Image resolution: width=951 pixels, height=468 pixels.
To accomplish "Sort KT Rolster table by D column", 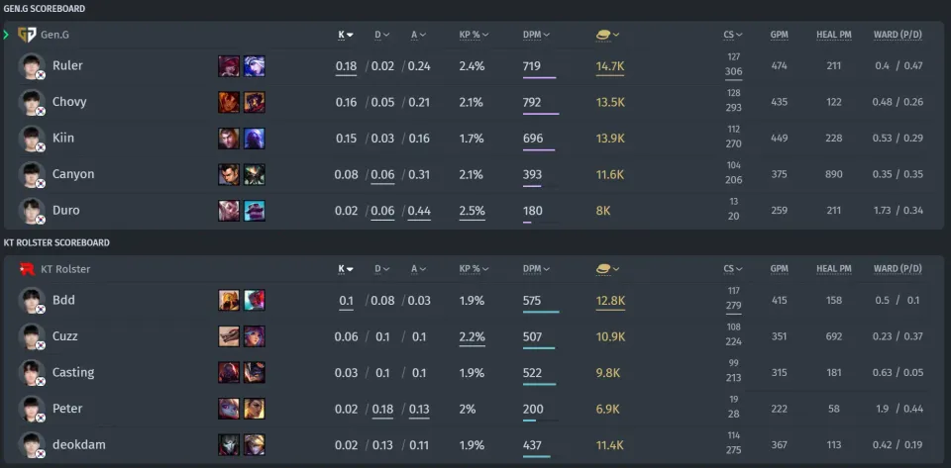I will click(381, 269).
